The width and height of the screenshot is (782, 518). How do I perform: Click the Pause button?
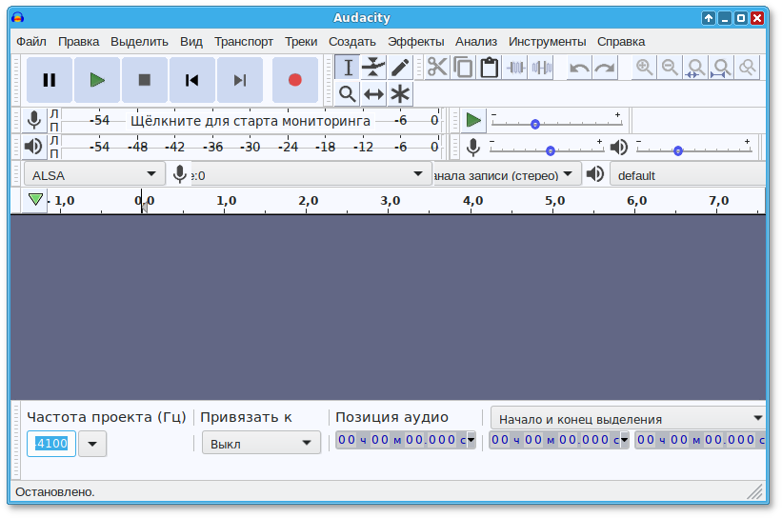49,80
